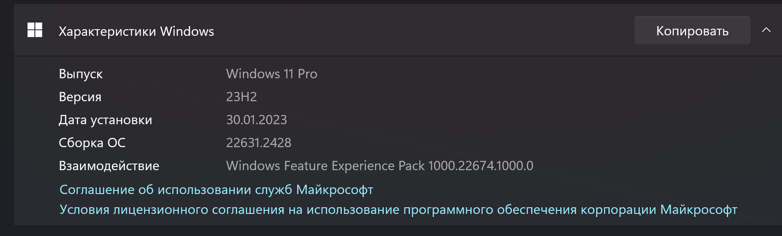This screenshot has width=782, height=236.
Task: Click the Характеристики Windows header title
Action: point(136,31)
